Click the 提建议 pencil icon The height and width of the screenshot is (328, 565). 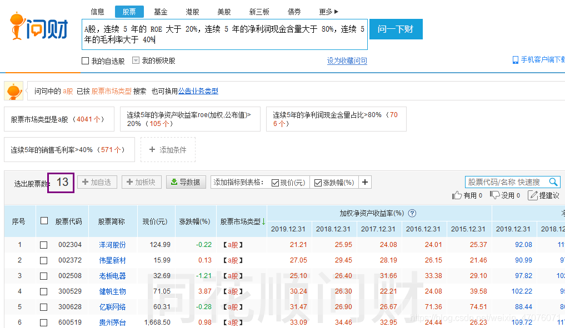(x=533, y=195)
